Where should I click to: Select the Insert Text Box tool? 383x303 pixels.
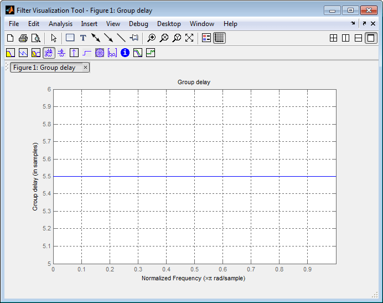(83, 38)
